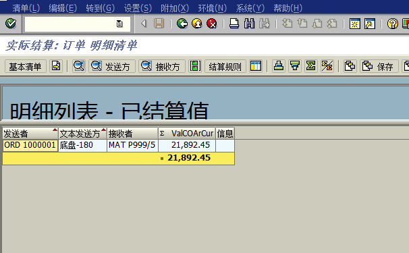Click the green Enter checkmark icon

(11, 24)
